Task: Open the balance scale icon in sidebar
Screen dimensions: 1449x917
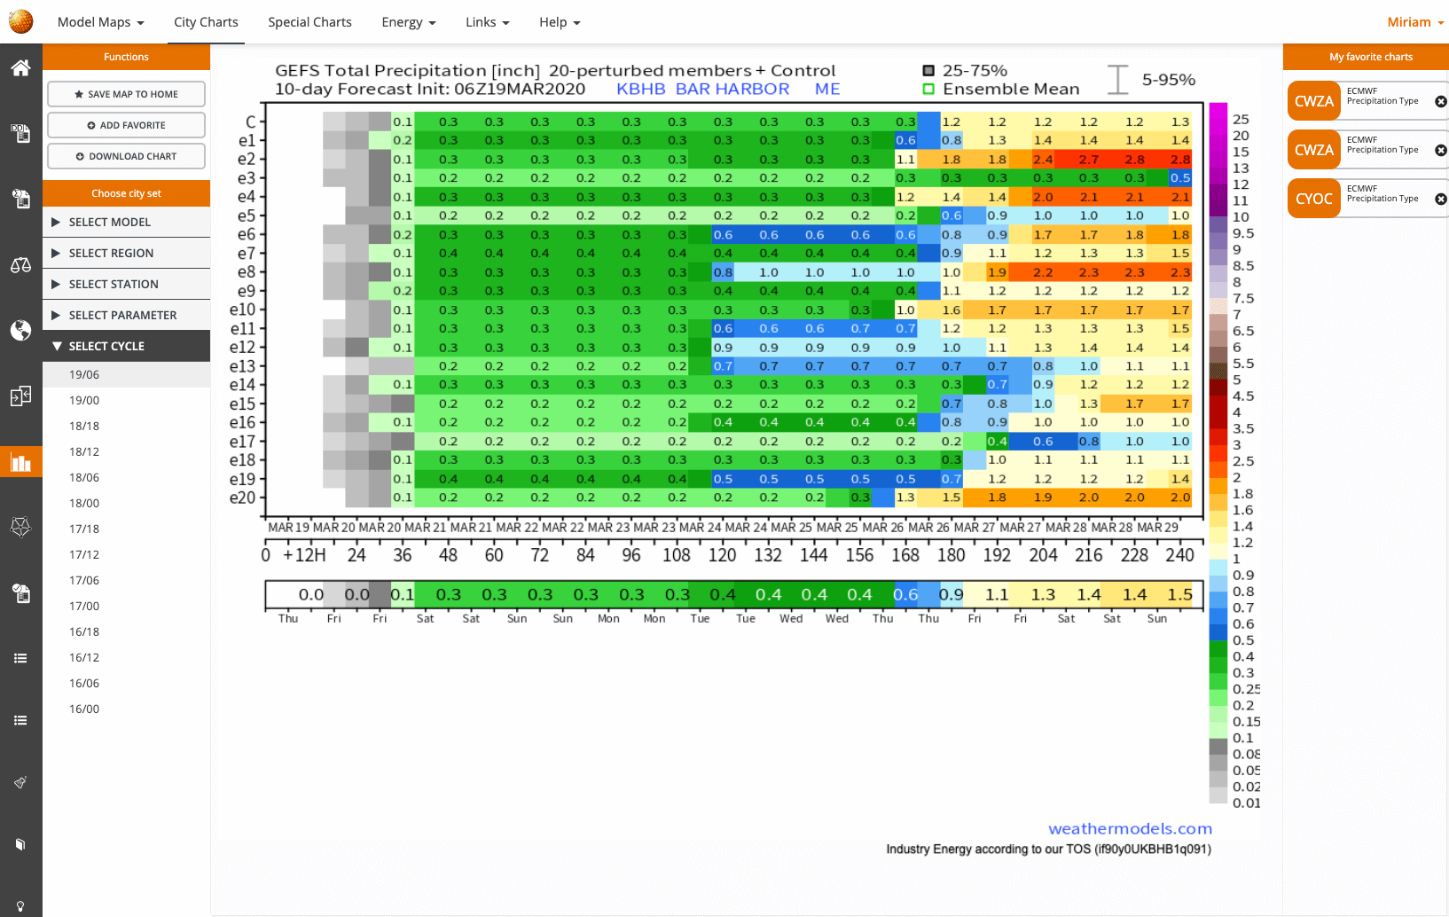Action: 20,265
